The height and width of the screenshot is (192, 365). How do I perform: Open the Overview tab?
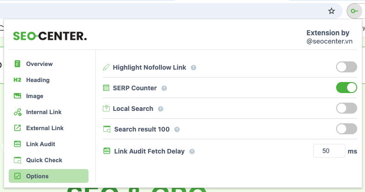click(x=39, y=64)
